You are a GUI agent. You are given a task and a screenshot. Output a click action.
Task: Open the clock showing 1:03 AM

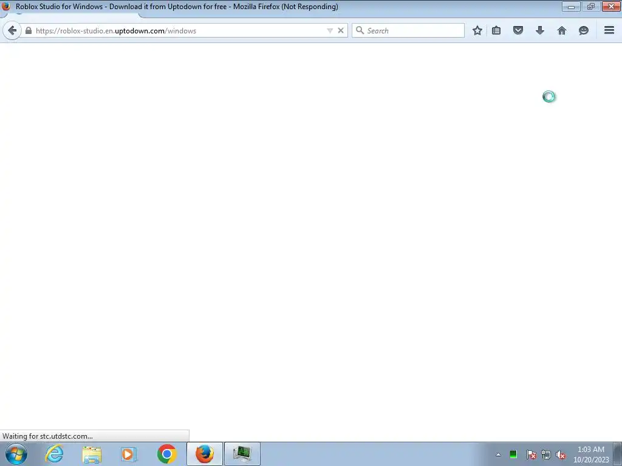(591, 454)
